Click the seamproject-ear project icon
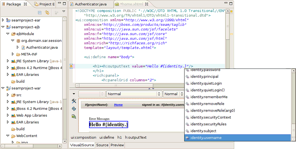The height and width of the screenshot is (149, 296). [x=8, y=20]
